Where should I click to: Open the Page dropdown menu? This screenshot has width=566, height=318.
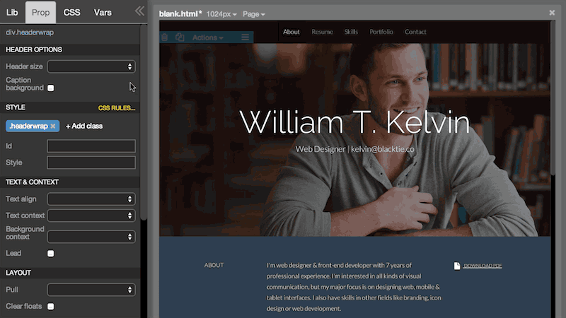pos(254,14)
